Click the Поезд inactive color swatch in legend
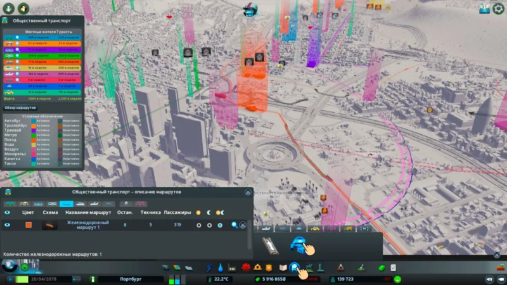Screen dimensions: 507x285 click(60, 140)
